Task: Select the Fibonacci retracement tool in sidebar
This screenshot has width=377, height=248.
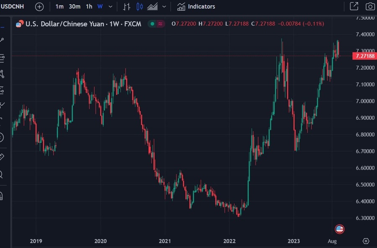Action: (x=2, y=59)
